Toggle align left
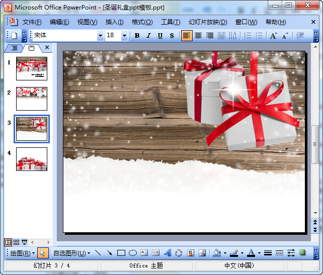This screenshot has height=275, width=323. coord(187,36)
